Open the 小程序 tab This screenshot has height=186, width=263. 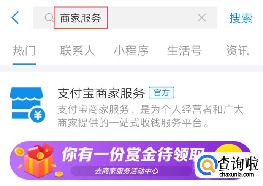coord(131,50)
